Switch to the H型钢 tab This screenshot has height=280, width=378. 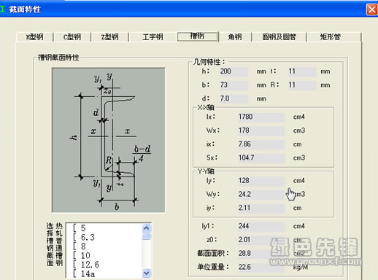pos(35,37)
